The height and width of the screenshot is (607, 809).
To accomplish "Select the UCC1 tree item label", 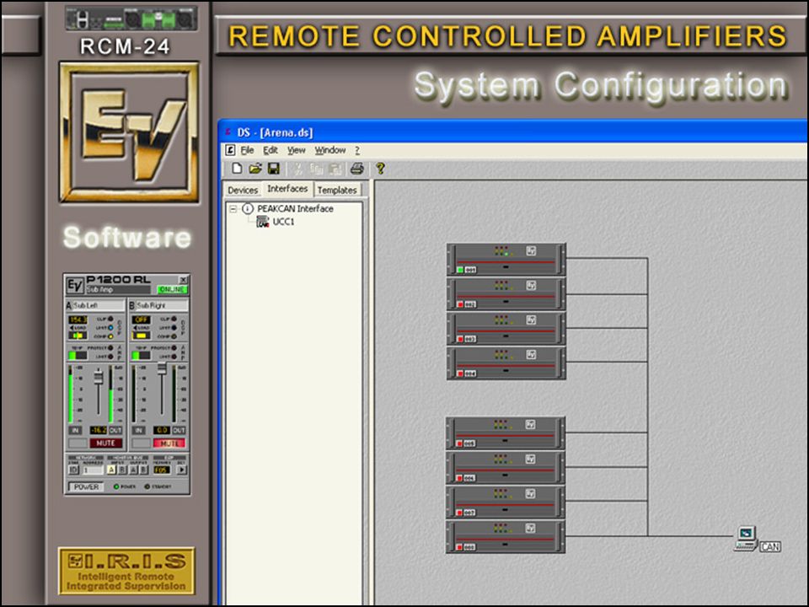I will (x=283, y=222).
